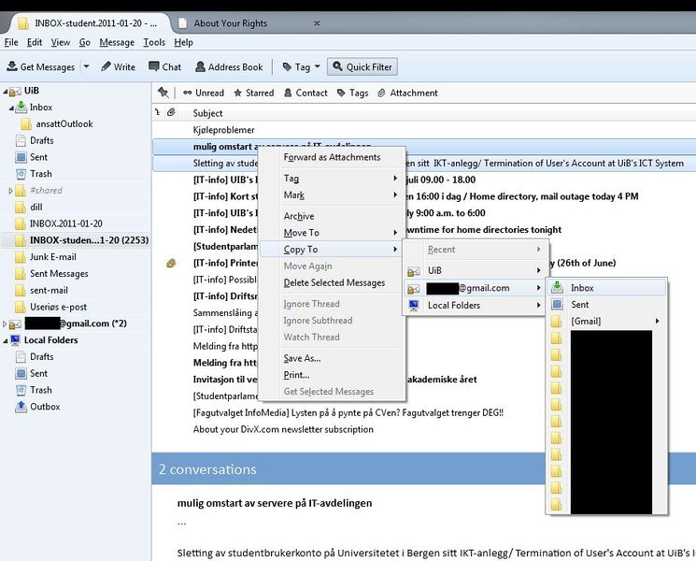Expand the gmail.com account in folder pane

5,324
